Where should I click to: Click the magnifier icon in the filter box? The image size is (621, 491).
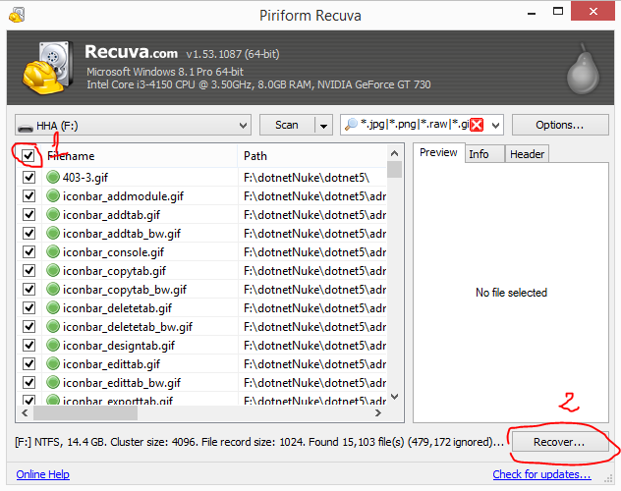[351, 125]
